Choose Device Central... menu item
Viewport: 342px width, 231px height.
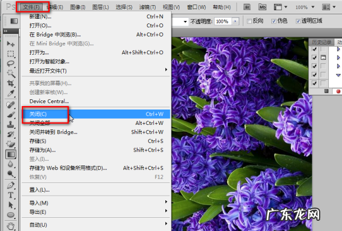[96, 102]
